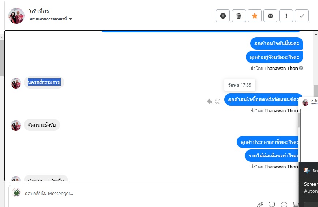The height and width of the screenshot is (207, 318).
Task: Open assign conversation dropdown arrow
Action: point(71,19)
